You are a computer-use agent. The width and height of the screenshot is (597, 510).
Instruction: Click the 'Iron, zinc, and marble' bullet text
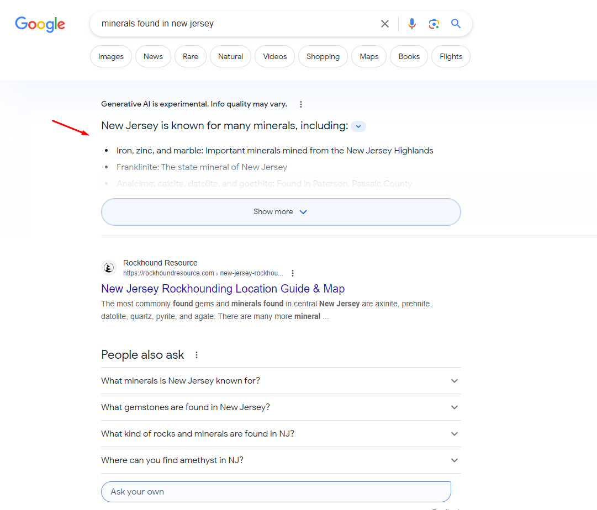point(275,151)
